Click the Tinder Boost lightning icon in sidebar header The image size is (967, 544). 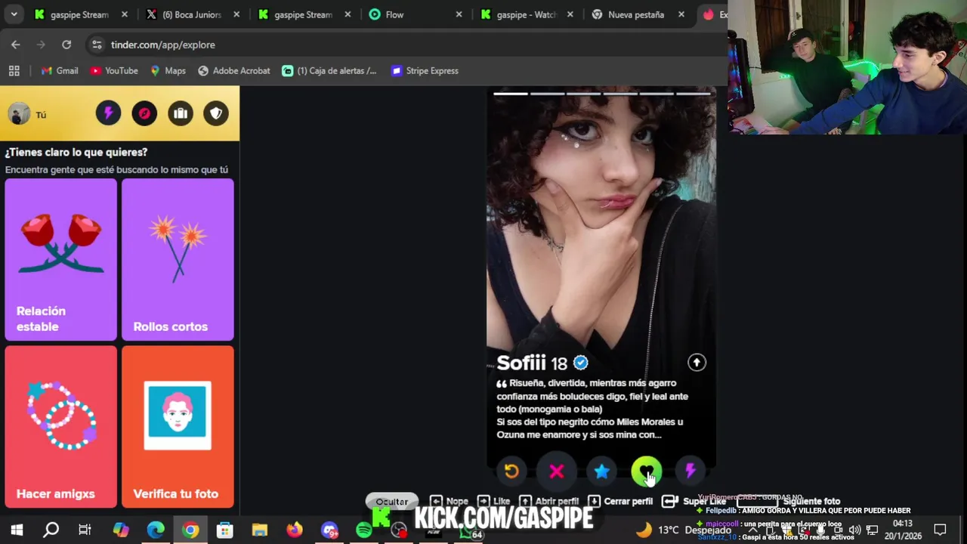[108, 113]
